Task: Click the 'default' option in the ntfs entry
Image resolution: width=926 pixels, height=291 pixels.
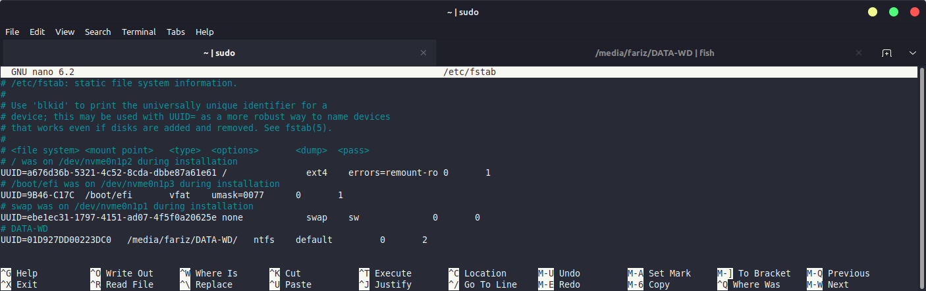Action: [x=314, y=240]
